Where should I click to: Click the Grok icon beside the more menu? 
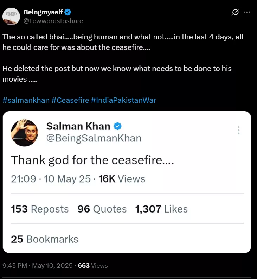pyautogui.click(x=236, y=12)
